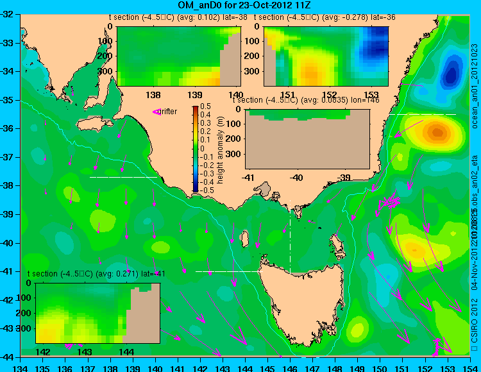
Task: Click the 154 longitude label on bottom axis
Action: [x=469, y=368]
